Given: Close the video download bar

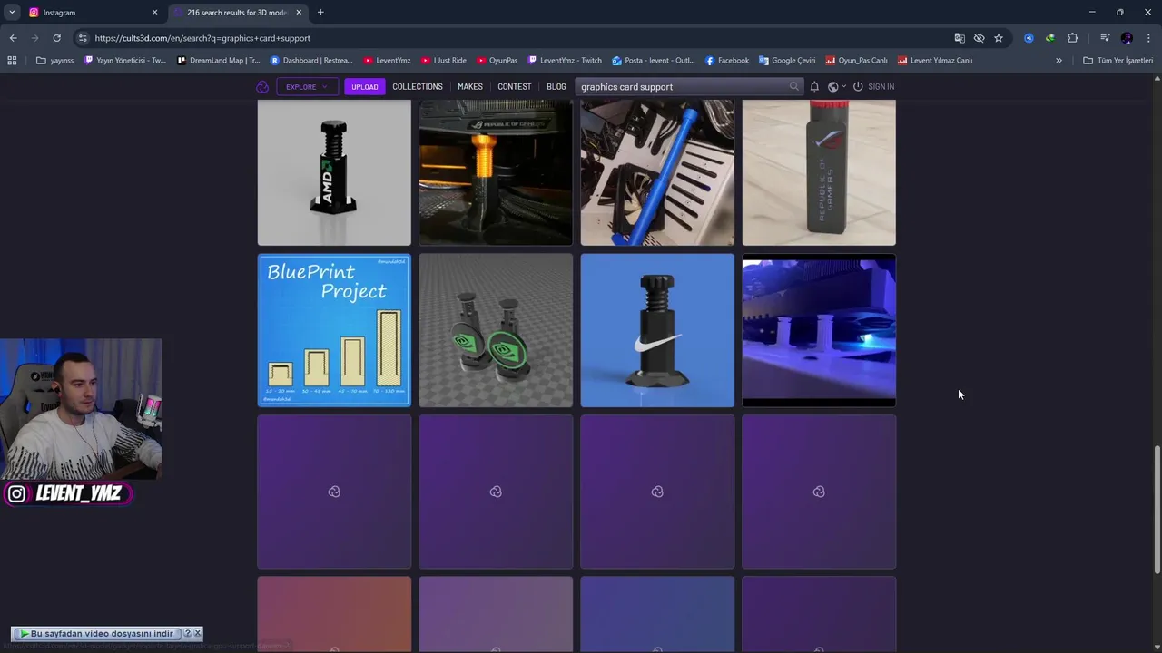Looking at the screenshot, I should (198, 634).
